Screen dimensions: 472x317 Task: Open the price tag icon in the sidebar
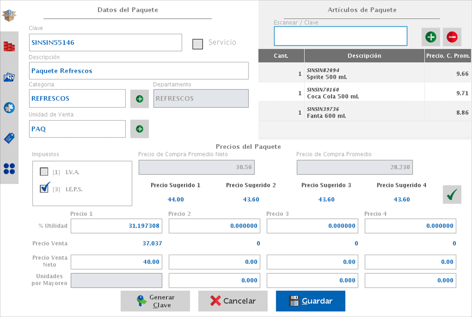click(9, 138)
